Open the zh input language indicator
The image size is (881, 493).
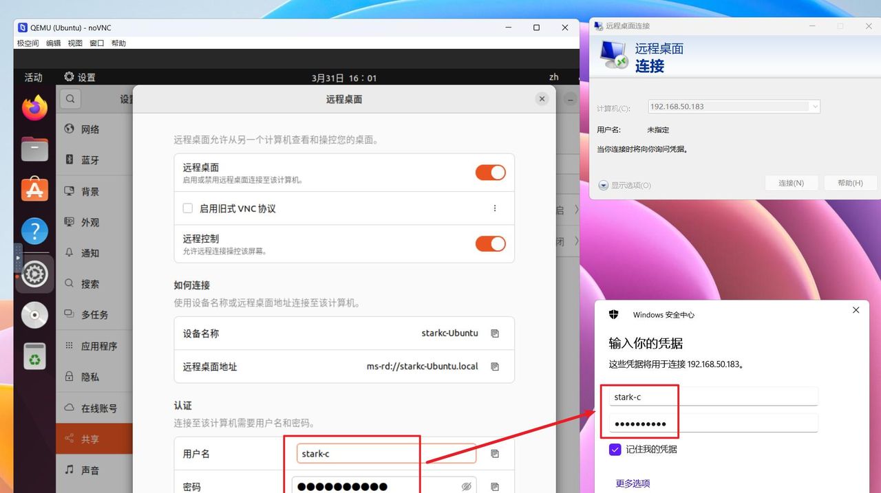point(554,77)
